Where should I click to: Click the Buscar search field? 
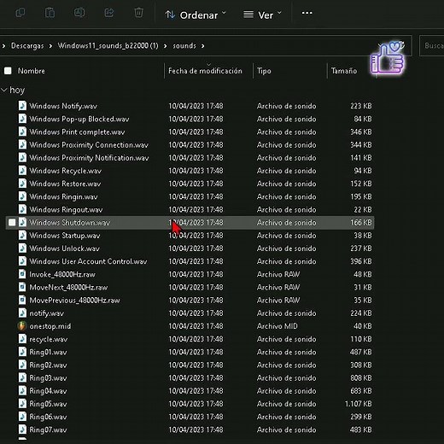pyautogui.click(x=432, y=46)
